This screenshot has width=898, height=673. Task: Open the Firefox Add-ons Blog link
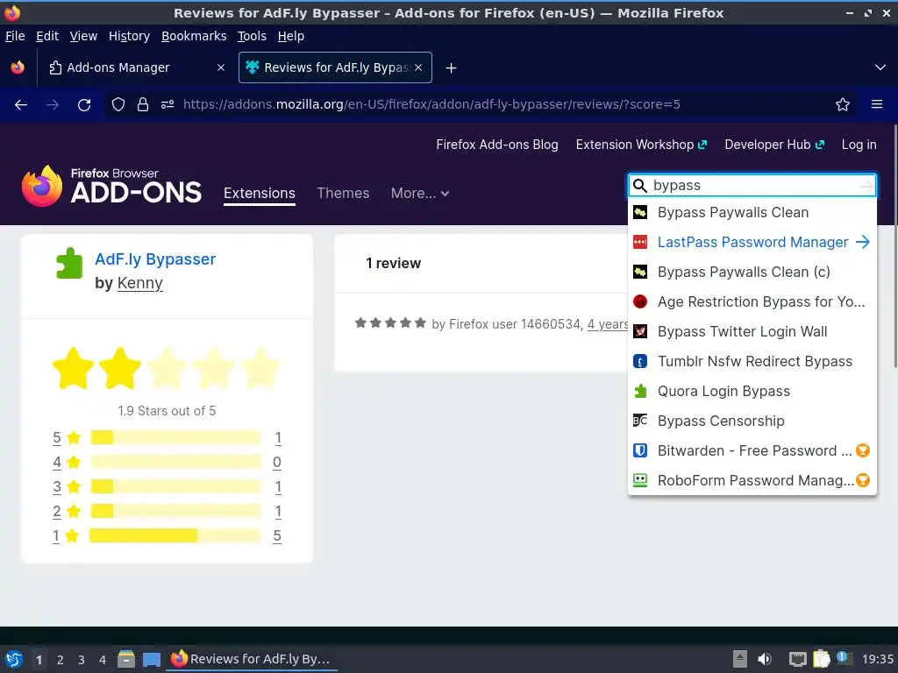point(497,145)
